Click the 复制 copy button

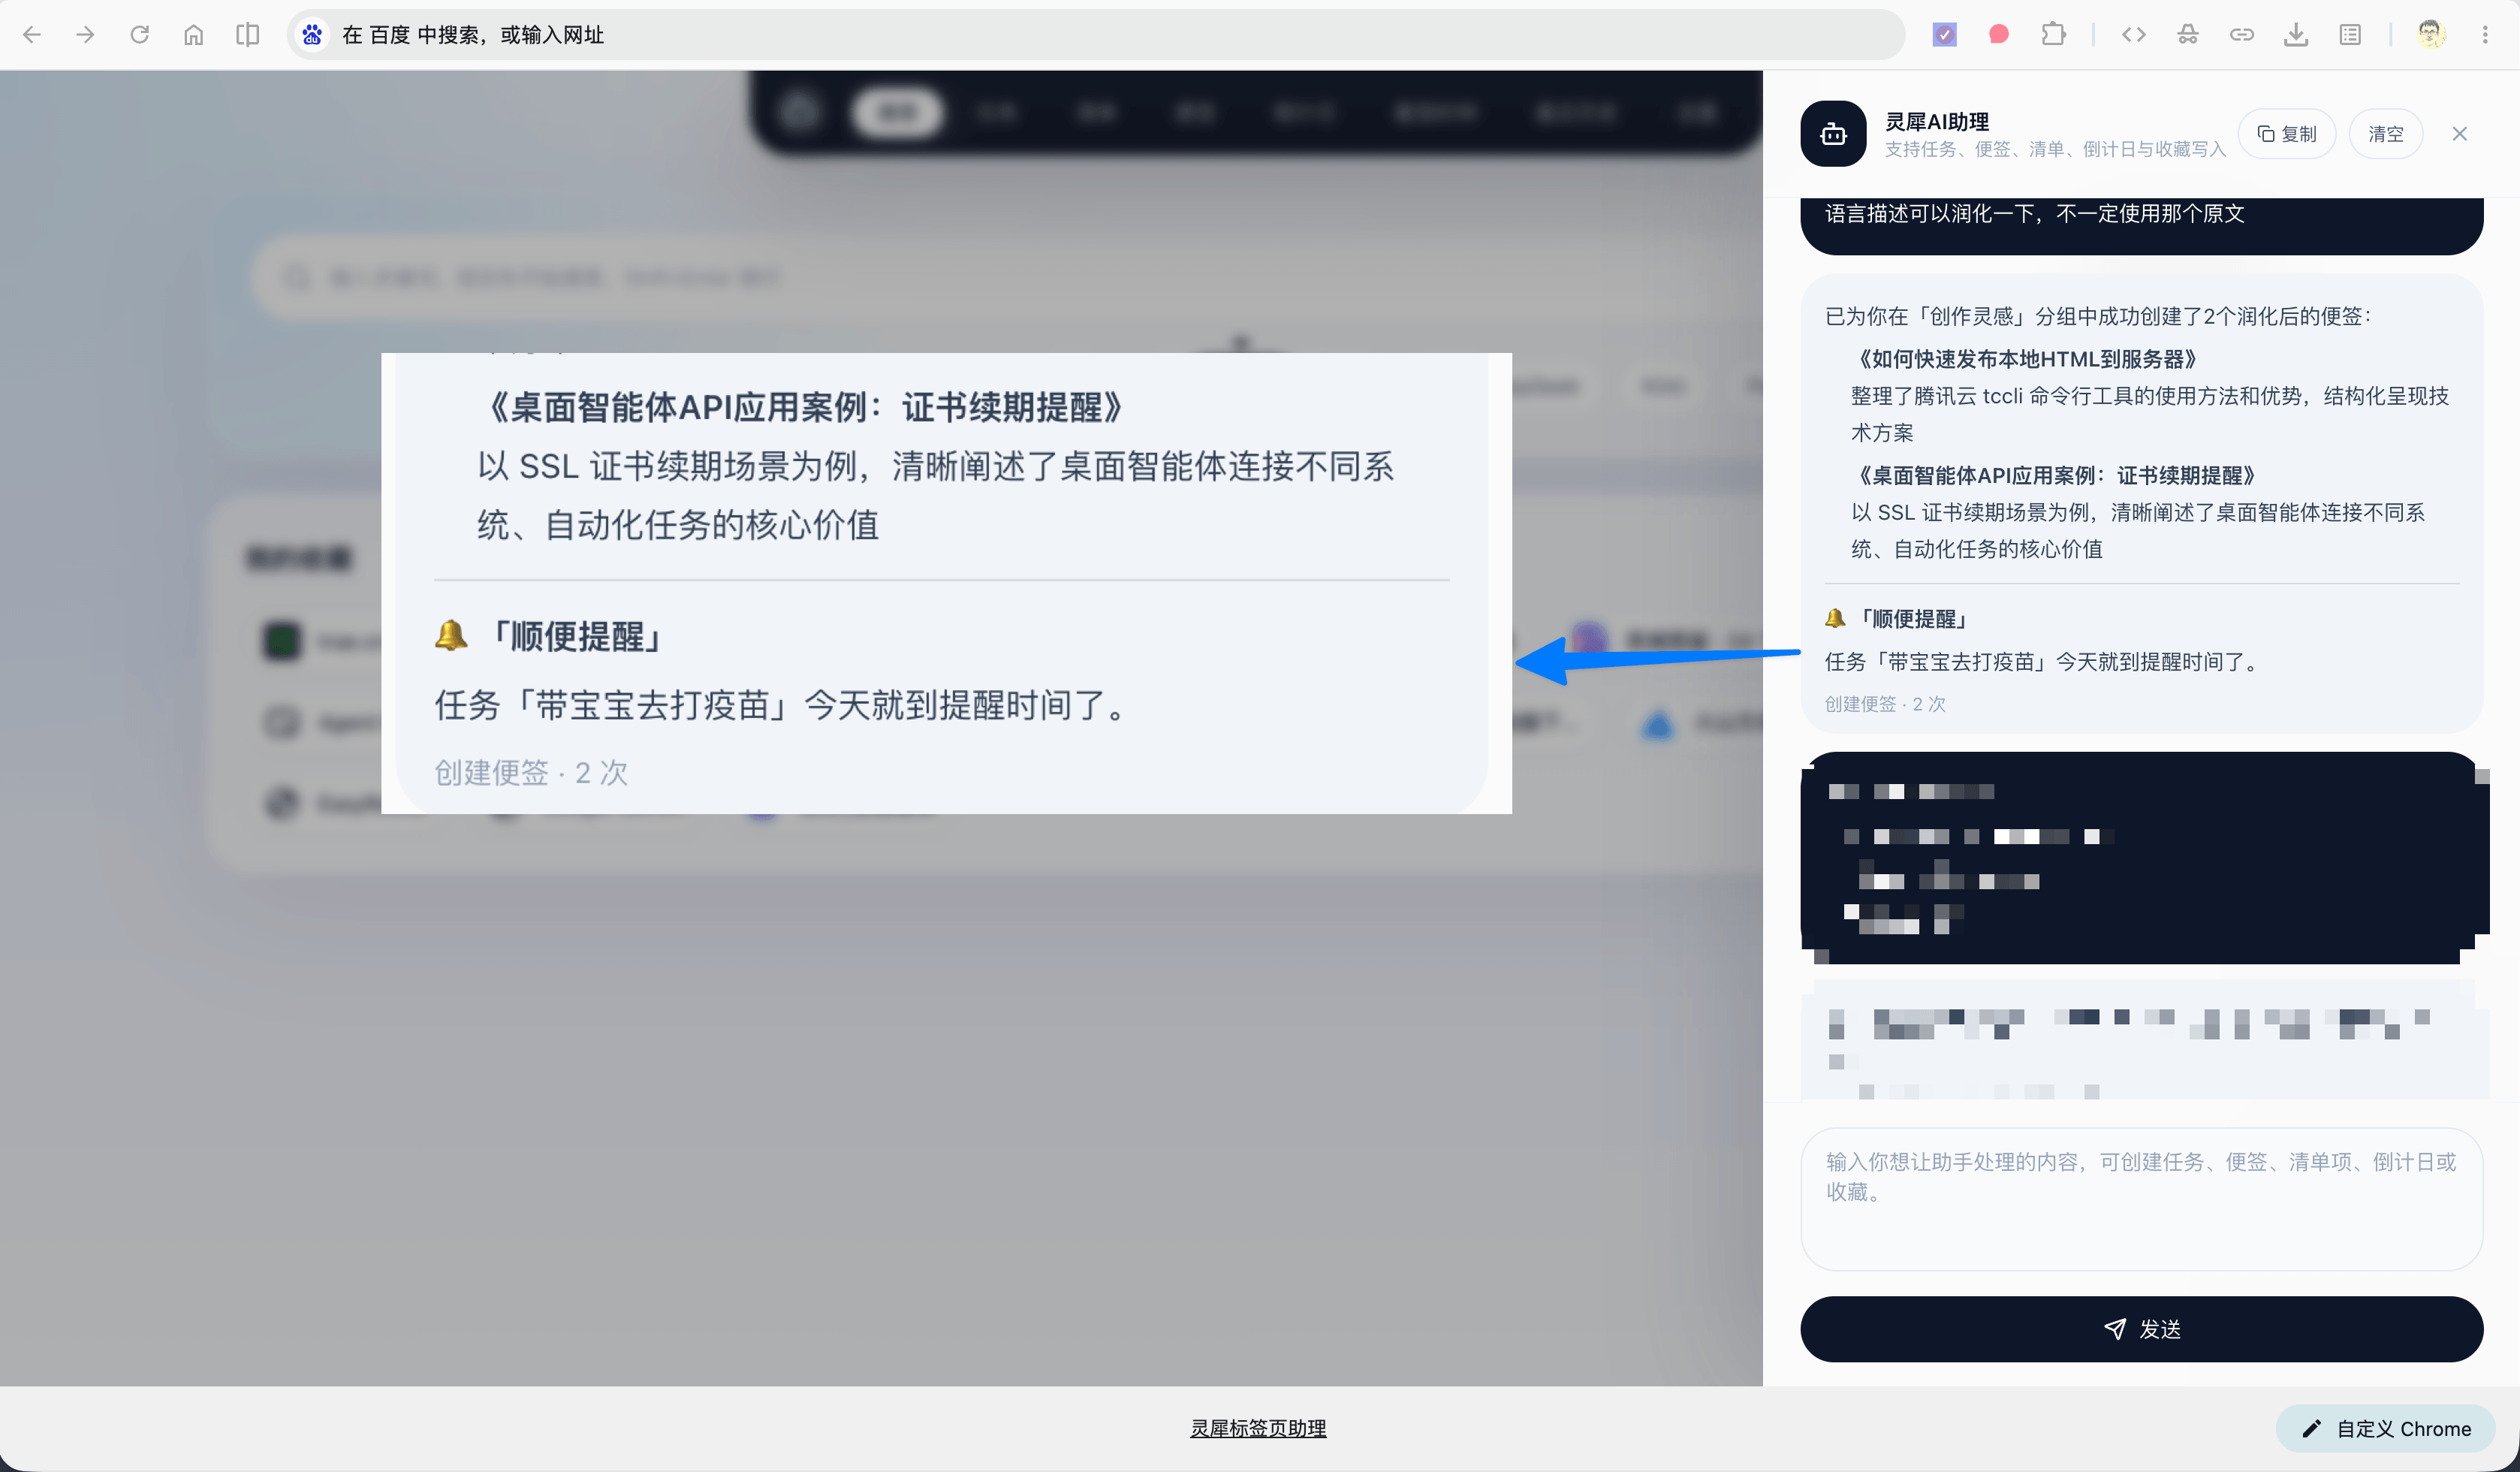[2286, 134]
